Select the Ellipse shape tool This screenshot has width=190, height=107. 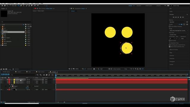pyautogui.click(x=18, y=6)
